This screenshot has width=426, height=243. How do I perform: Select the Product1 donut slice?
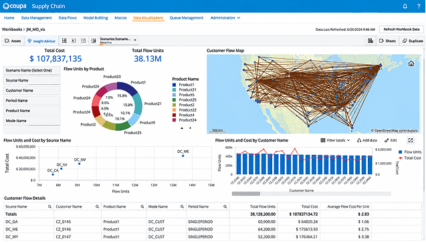point(128,88)
